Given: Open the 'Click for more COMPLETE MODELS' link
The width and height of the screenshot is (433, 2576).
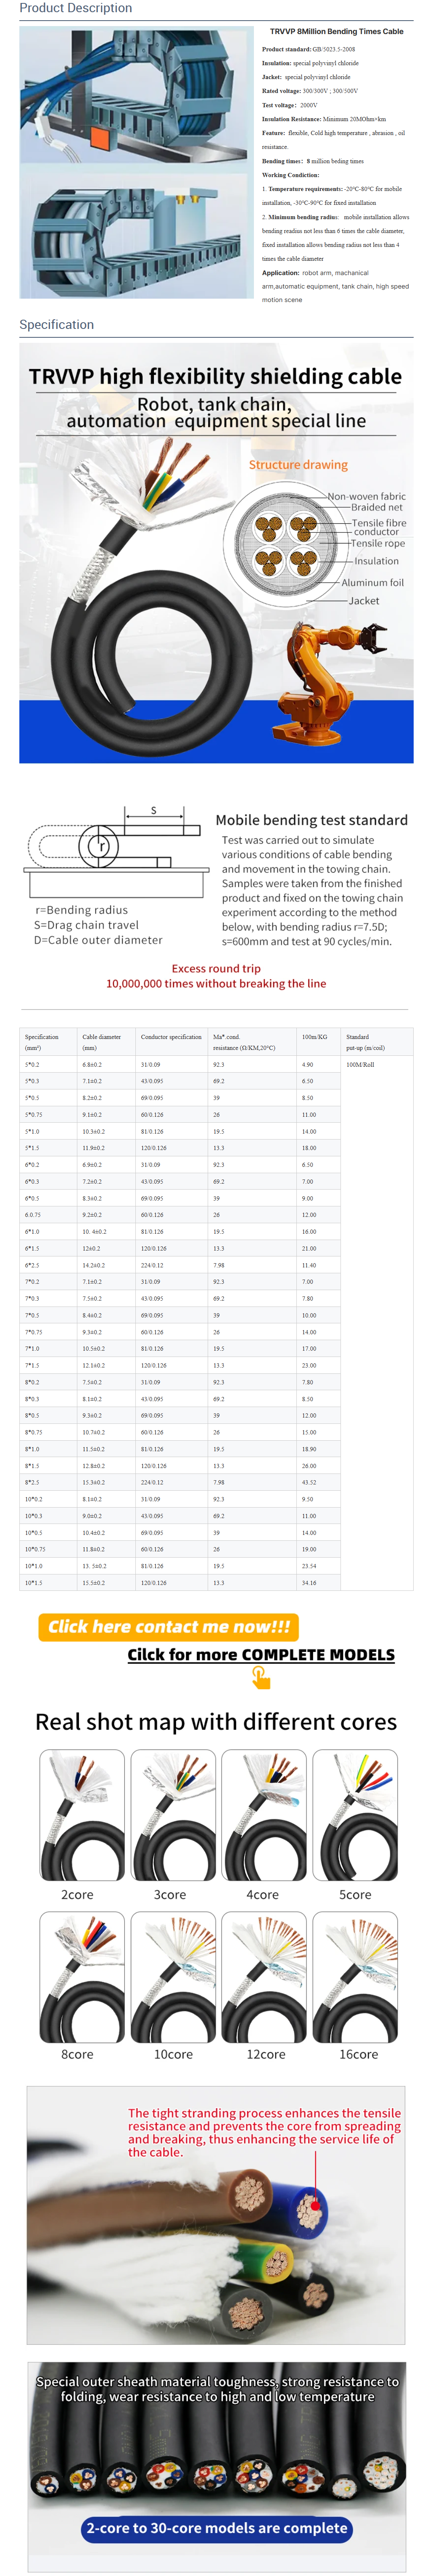Looking at the screenshot, I should (x=261, y=1654).
